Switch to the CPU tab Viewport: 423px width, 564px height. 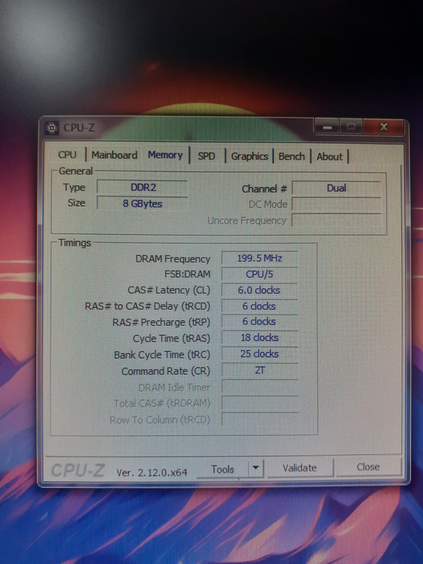67,154
